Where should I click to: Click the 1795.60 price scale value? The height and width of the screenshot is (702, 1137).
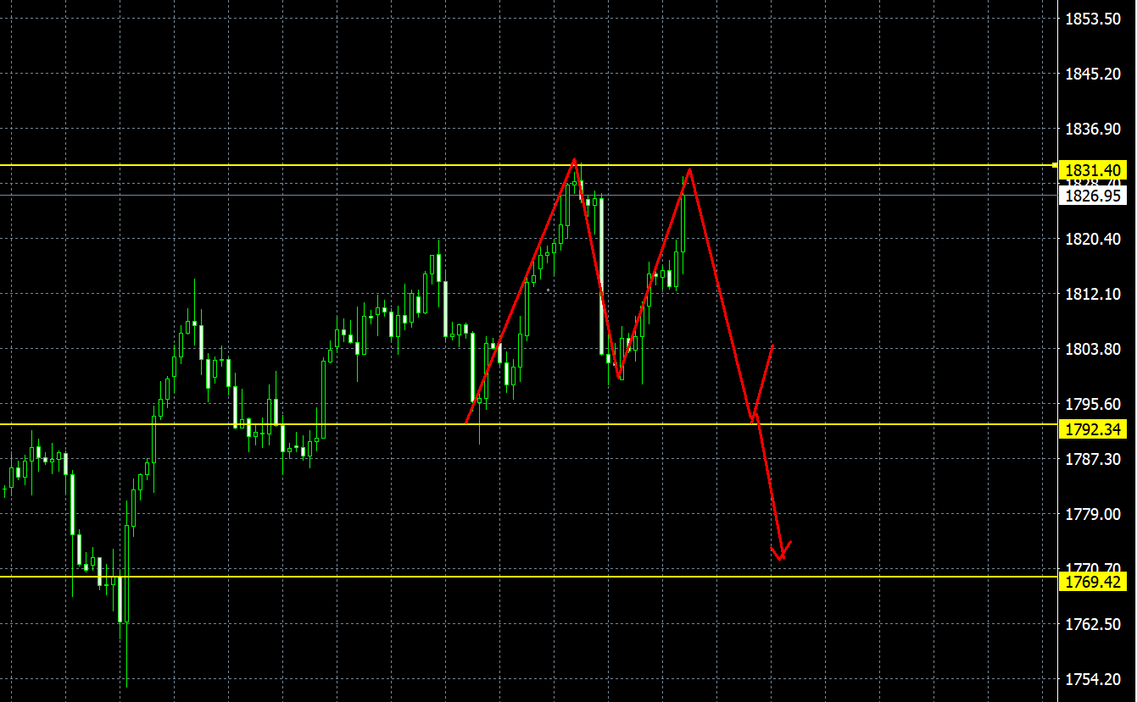point(1093,404)
